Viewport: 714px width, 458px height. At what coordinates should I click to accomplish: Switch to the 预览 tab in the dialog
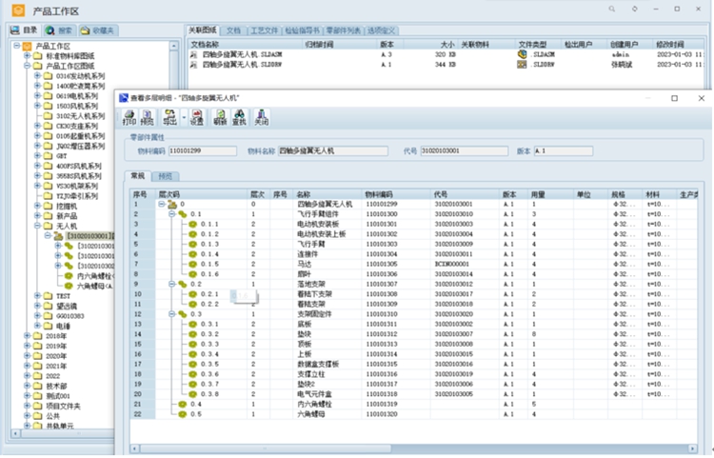[x=166, y=176]
